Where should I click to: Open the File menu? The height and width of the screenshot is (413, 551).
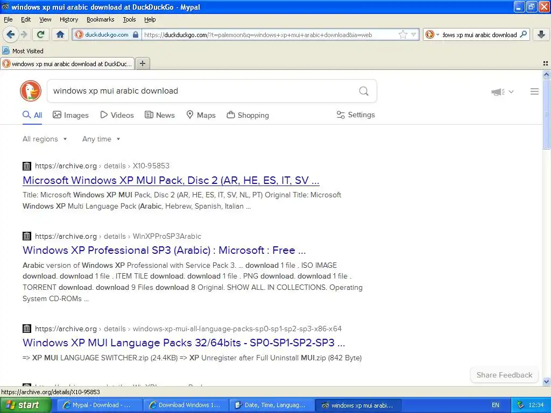click(x=8, y=19)
